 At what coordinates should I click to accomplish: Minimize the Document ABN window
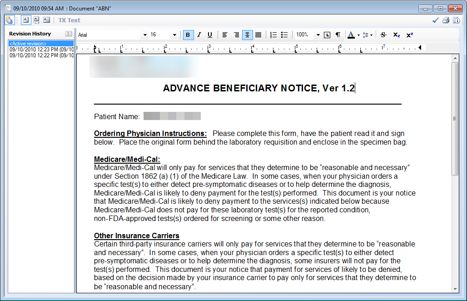(x=425, y=8)
